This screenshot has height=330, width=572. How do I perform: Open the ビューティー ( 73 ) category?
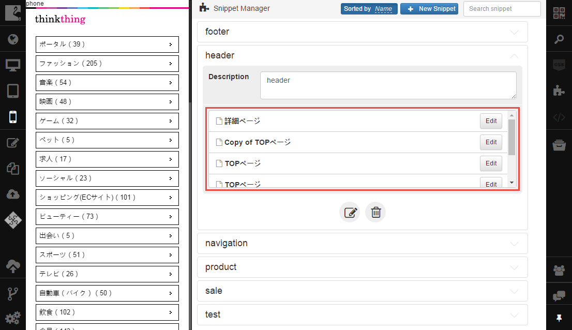coord(107,217)
